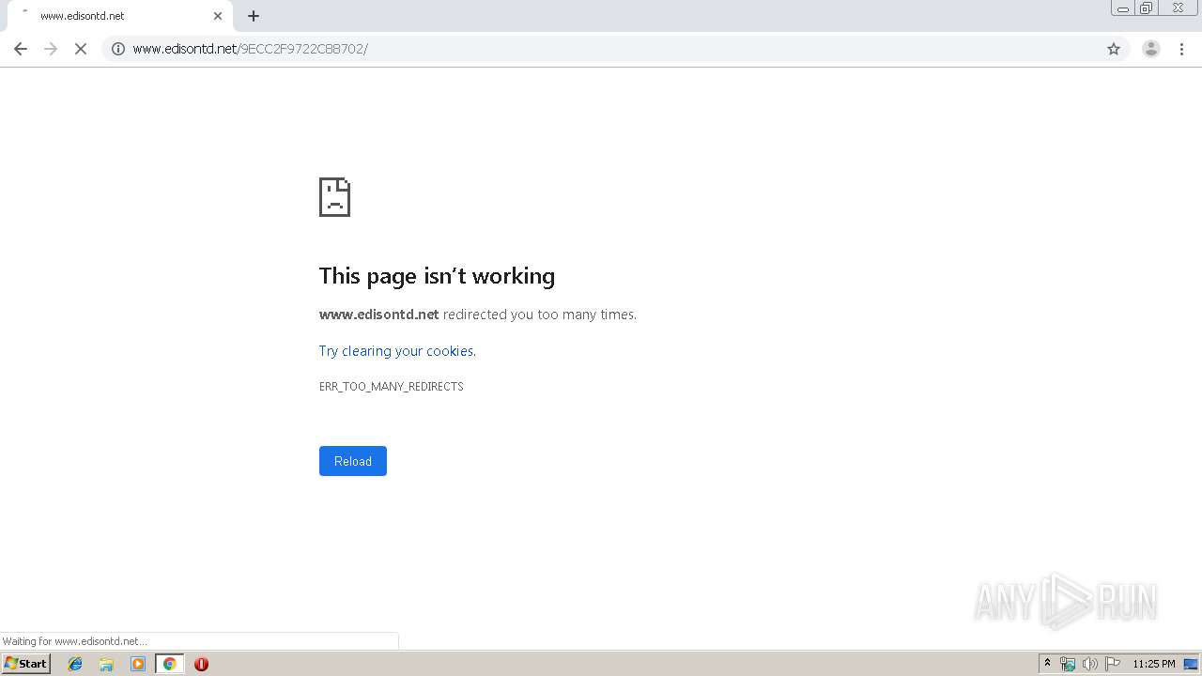Open a new tab with the plus button
Viewport: 1202px width, 676px height.
point(254,16)
